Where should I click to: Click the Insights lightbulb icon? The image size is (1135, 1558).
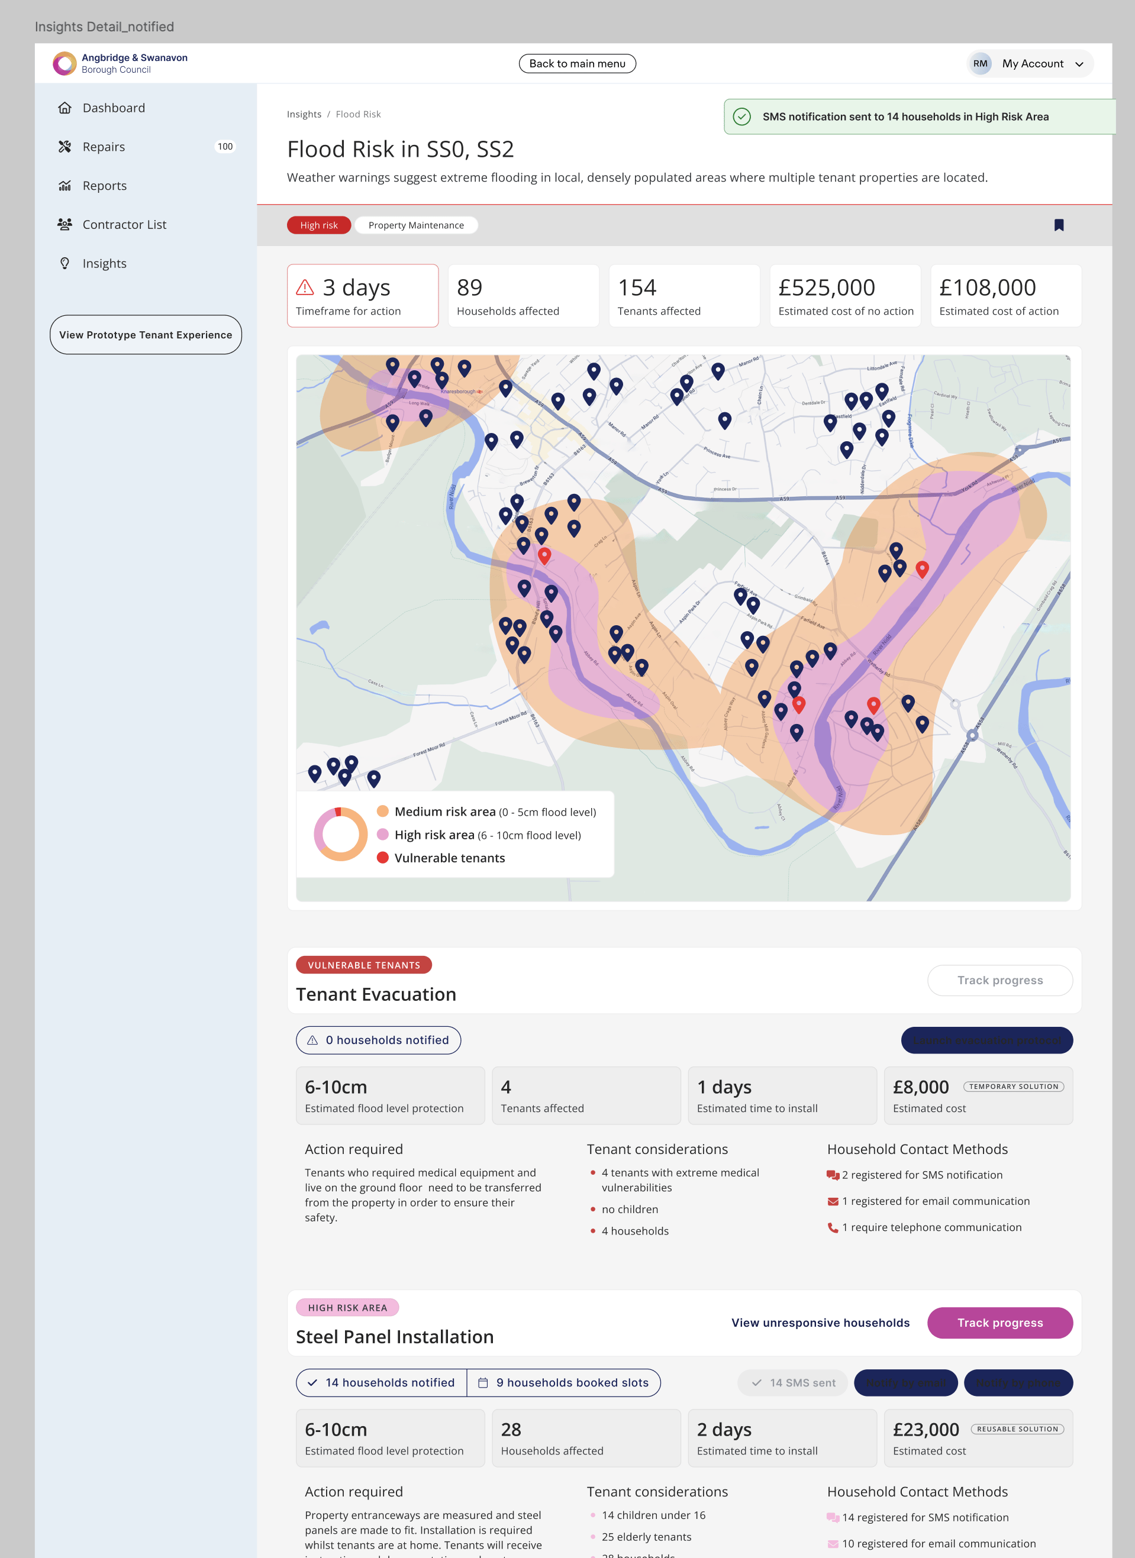click(x=65, y=264)
